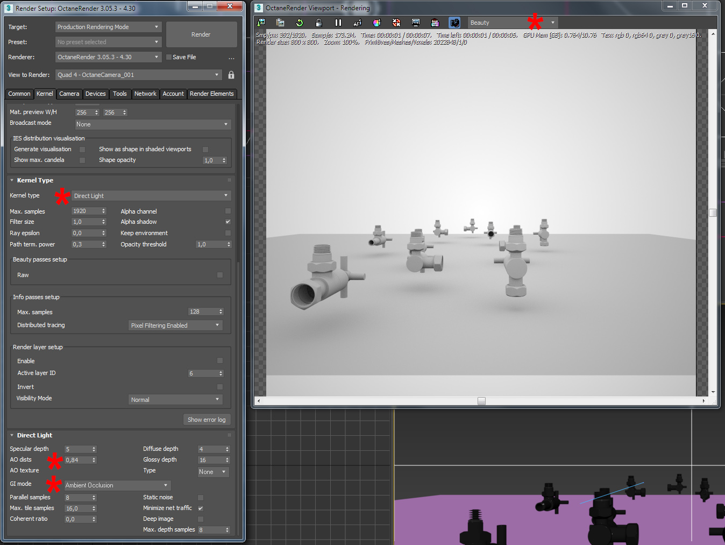This screenshot has height=545, width=725.
Task: Switch to the Network tab
Action: point(145,94)
